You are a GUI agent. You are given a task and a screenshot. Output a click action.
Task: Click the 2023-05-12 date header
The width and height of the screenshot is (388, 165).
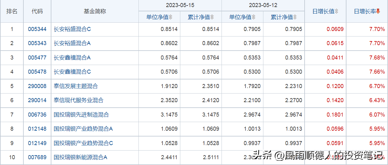tap(263, 6)
